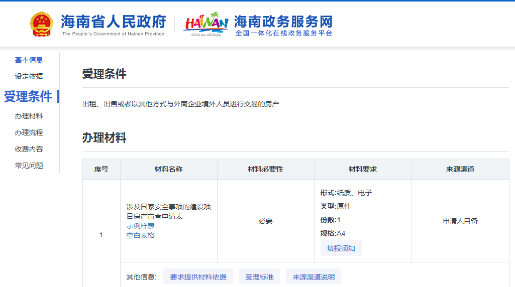Viewport: 515px width, 287px height.
Task: Download the 空白表格 link
Action: pyautogui.click(x=140, y=235)
